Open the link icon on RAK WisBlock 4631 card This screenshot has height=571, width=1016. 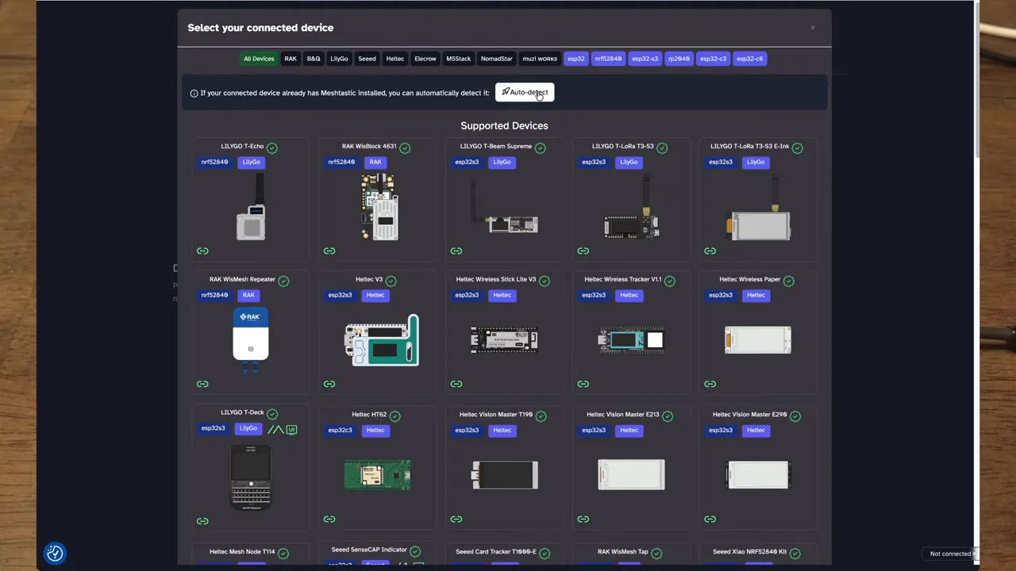click(x=329, y=251)
